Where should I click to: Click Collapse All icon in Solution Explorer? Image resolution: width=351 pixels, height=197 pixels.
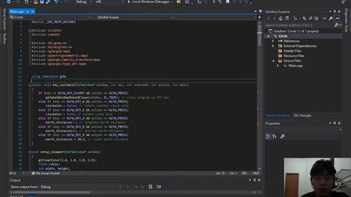point(310,19)
